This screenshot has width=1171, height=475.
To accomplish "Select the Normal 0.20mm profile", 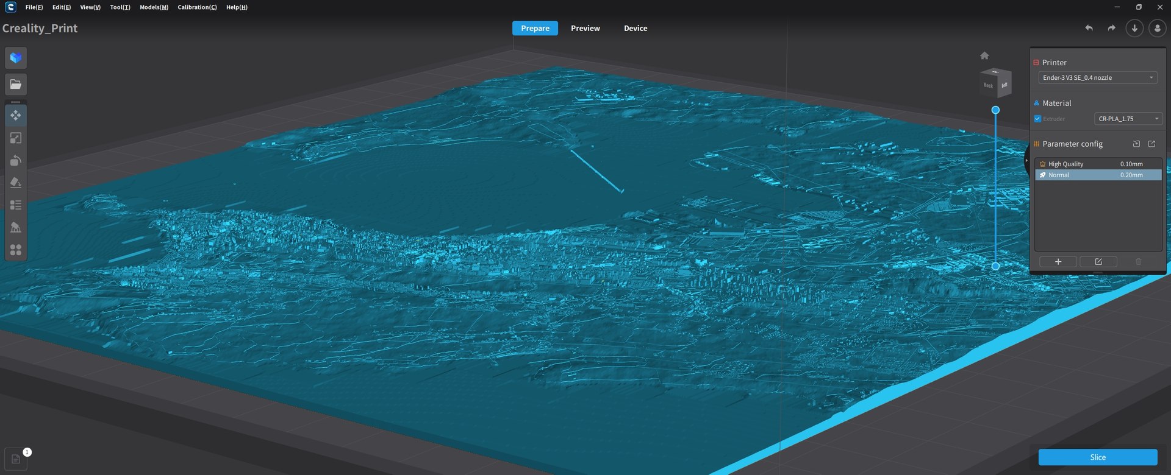I will (1098, 175).
